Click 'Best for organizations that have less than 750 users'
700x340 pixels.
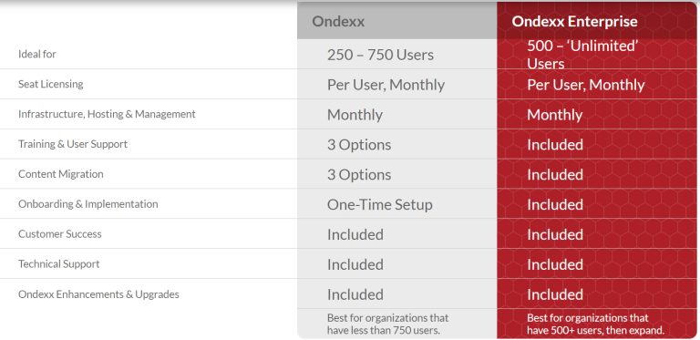coord(387,325)
